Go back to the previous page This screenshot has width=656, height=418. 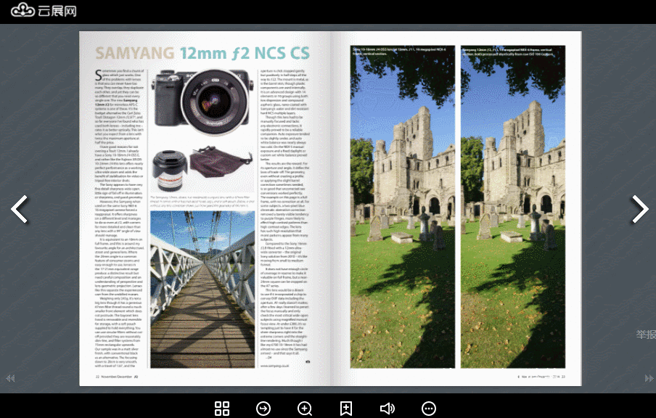coord(18,209)
